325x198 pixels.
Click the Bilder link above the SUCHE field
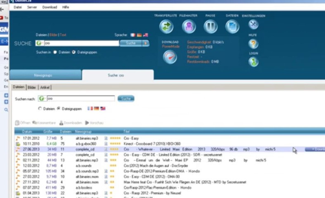pos(53,35)
